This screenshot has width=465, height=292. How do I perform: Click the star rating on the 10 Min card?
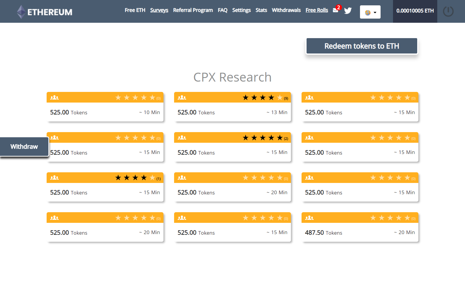click(137, 98)
